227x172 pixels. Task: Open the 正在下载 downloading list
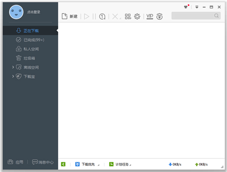(30, 31)
